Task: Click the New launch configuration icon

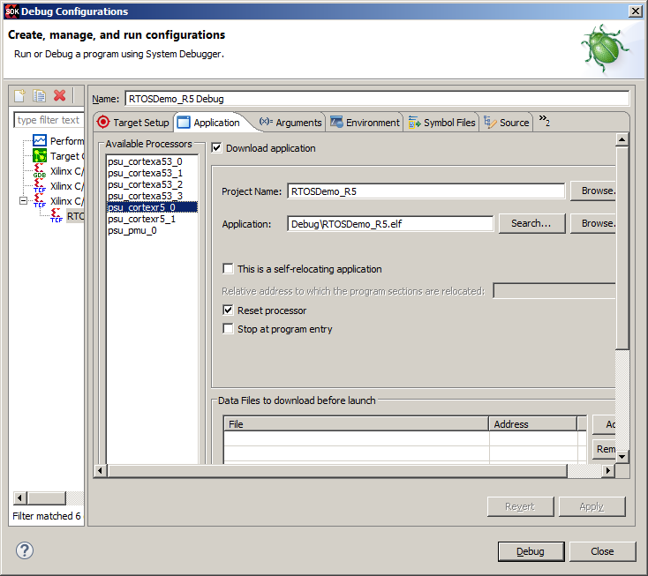Action: tap(20, 95)
